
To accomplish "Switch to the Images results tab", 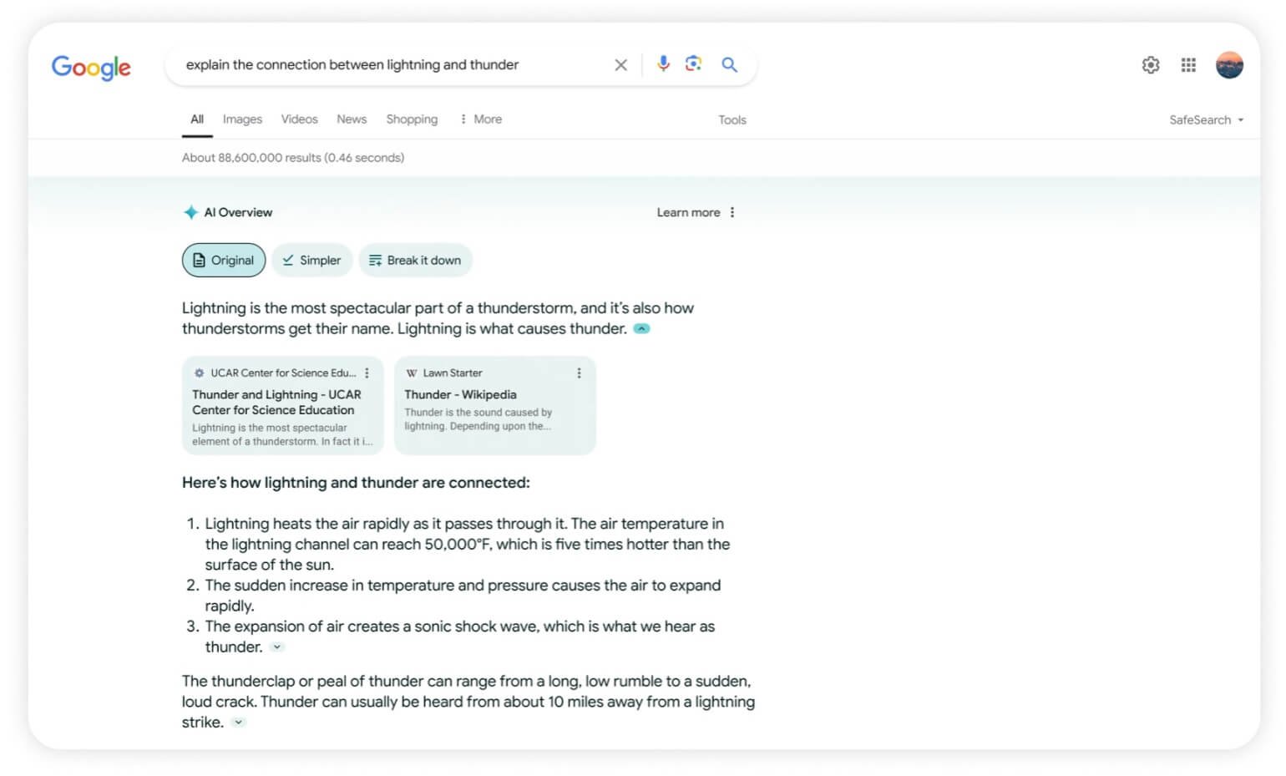I will tap(242, 119).
